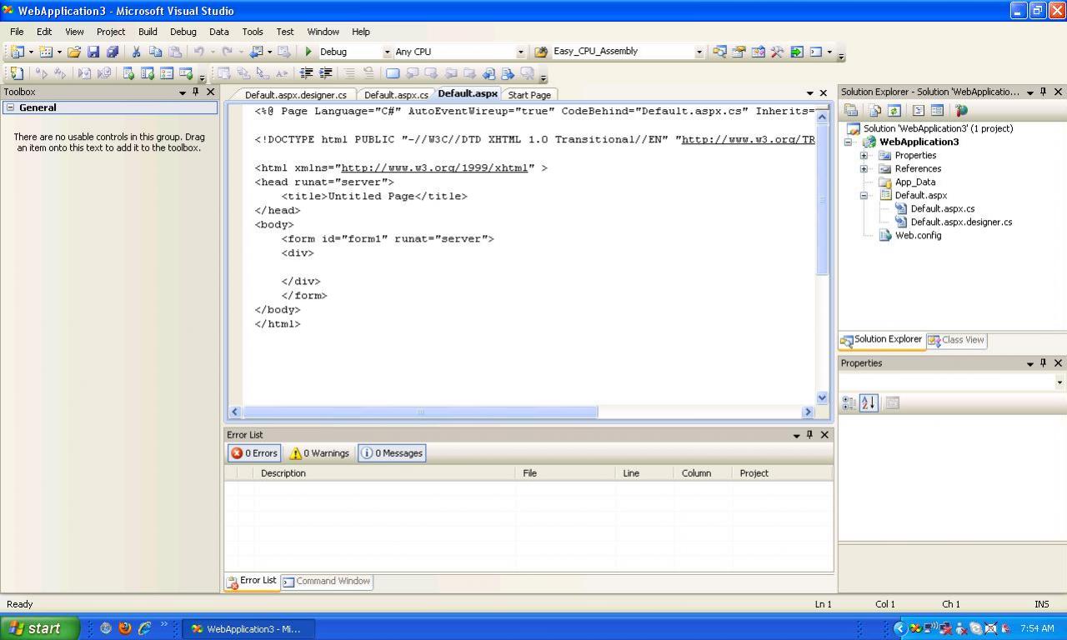Click Property Pages icon in Properties panel

coord(892,403)
